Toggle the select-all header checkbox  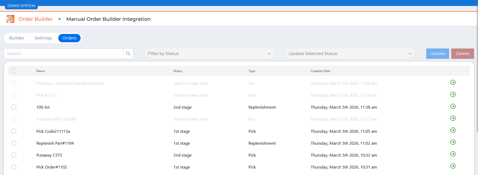(x=14, y=71)
